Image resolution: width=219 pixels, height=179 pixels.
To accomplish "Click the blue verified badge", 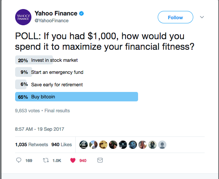I will 81,14.
